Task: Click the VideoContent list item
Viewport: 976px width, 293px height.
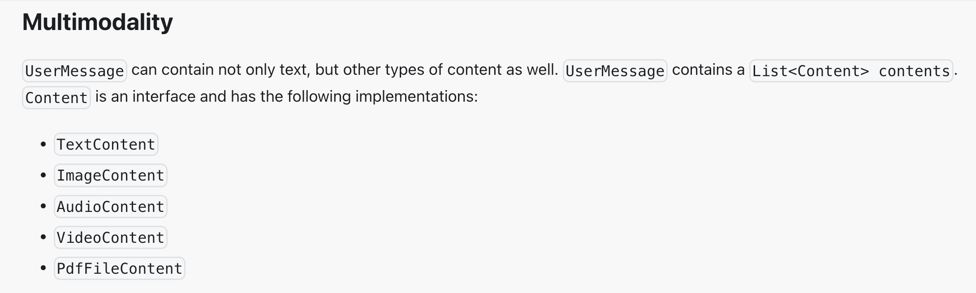Action: pos(110,237)
